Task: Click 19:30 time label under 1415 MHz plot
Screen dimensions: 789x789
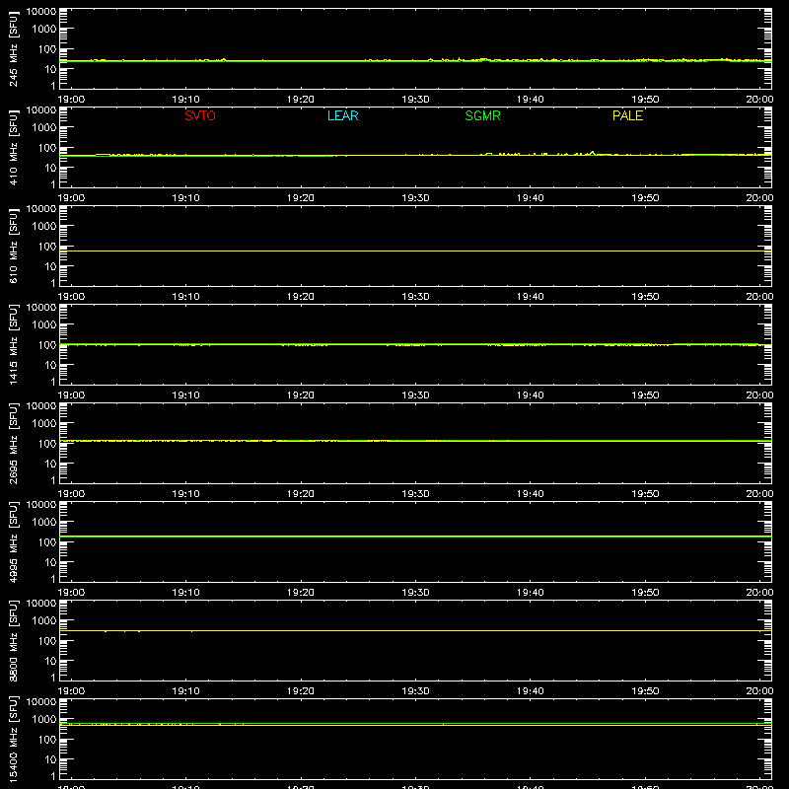Action: click(x=415, y=395)
